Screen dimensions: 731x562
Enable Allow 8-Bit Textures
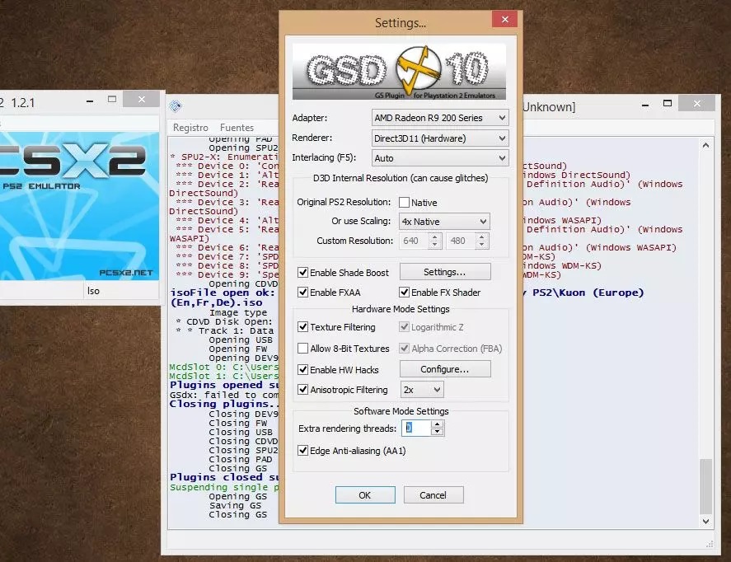[303, 348]
